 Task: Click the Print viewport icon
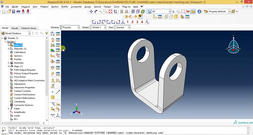pos(18,12)
